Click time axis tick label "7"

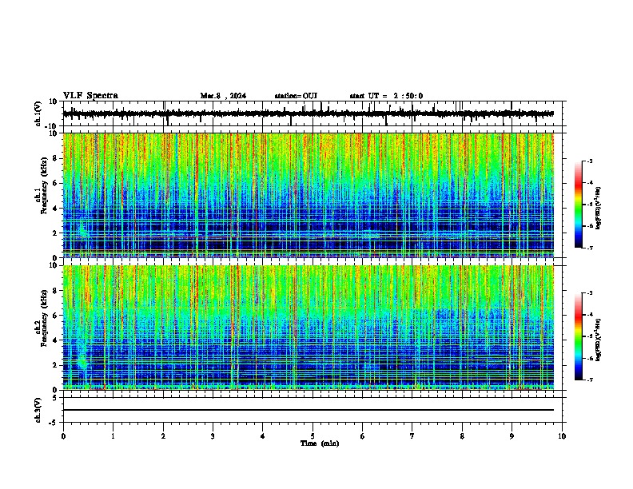(412, 436)
